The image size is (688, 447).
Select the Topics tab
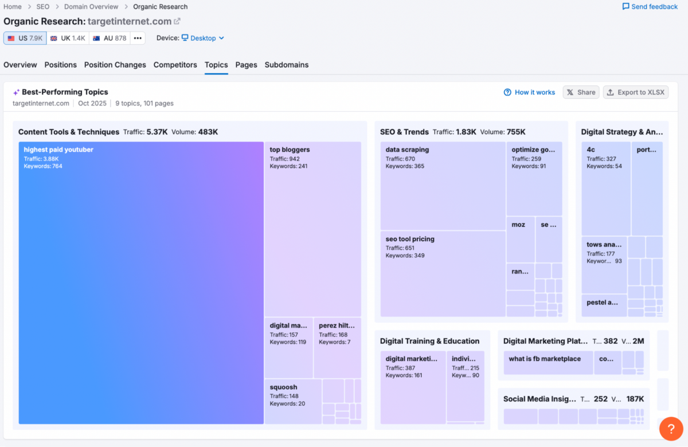(216, 65)
